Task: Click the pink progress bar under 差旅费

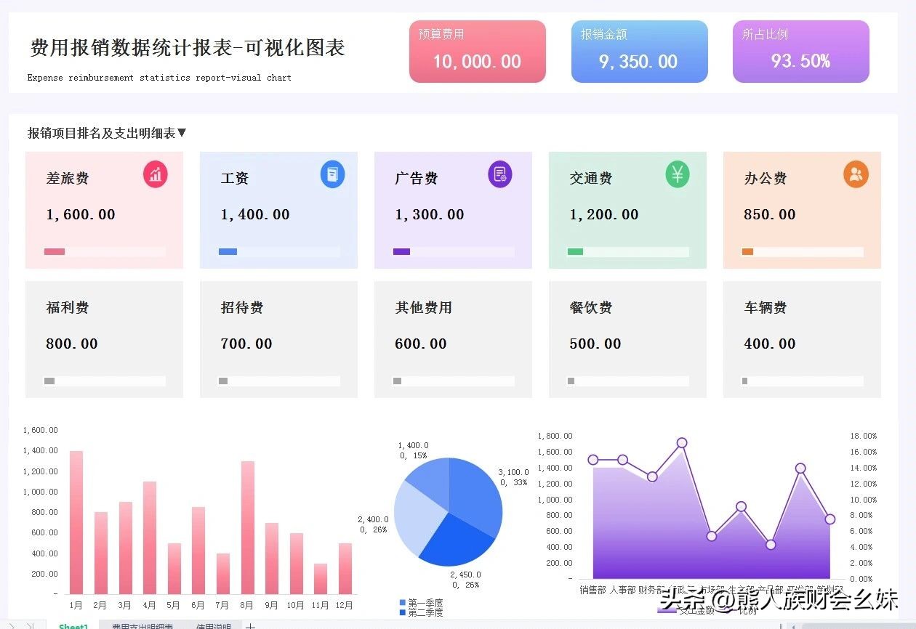Action: pyautogui.click(x=54, y=251)
